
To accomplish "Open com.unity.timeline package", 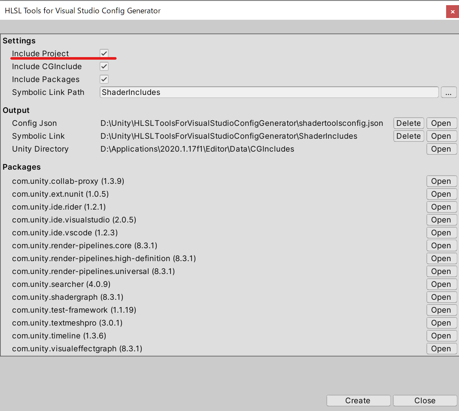I will tap(441, 336).
